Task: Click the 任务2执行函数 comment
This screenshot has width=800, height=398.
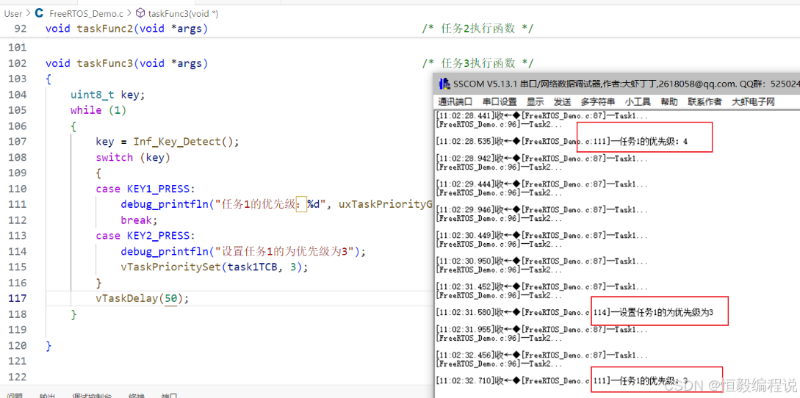Action: tap(478, 29)
